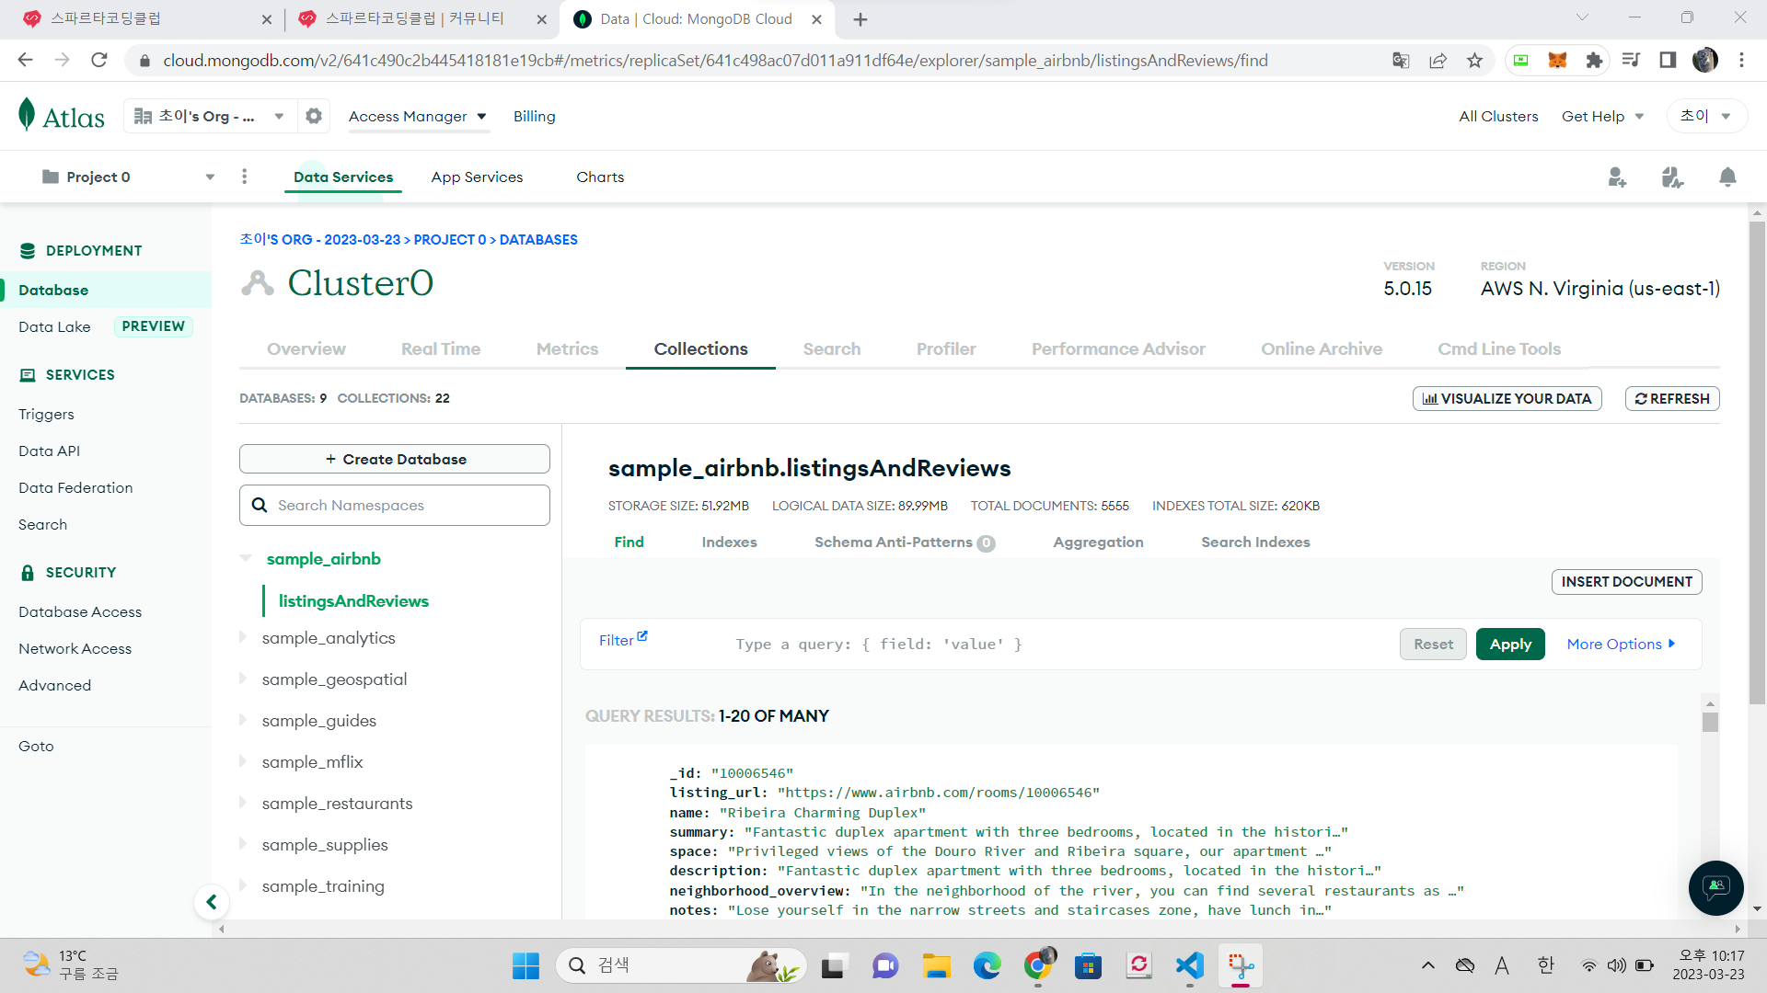Image resolution: width=1767 pixels, height=993 pixels.
Task: Click the results panel scrollbar thumb
Action: 1710,723
